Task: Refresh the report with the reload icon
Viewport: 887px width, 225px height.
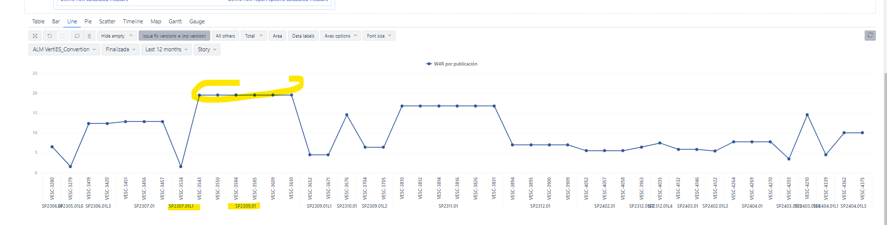Action: pyautogui.click(x=870, y=35)
